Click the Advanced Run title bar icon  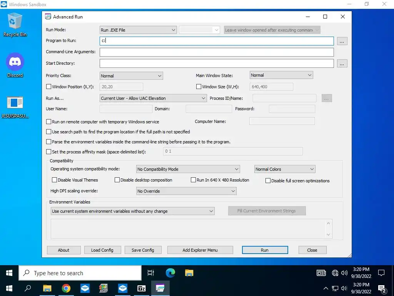tap(48, 17)
